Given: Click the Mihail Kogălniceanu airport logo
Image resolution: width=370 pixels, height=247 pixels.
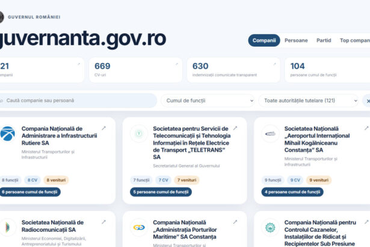Looking at the screenshot, I should (x=270, y=134).
